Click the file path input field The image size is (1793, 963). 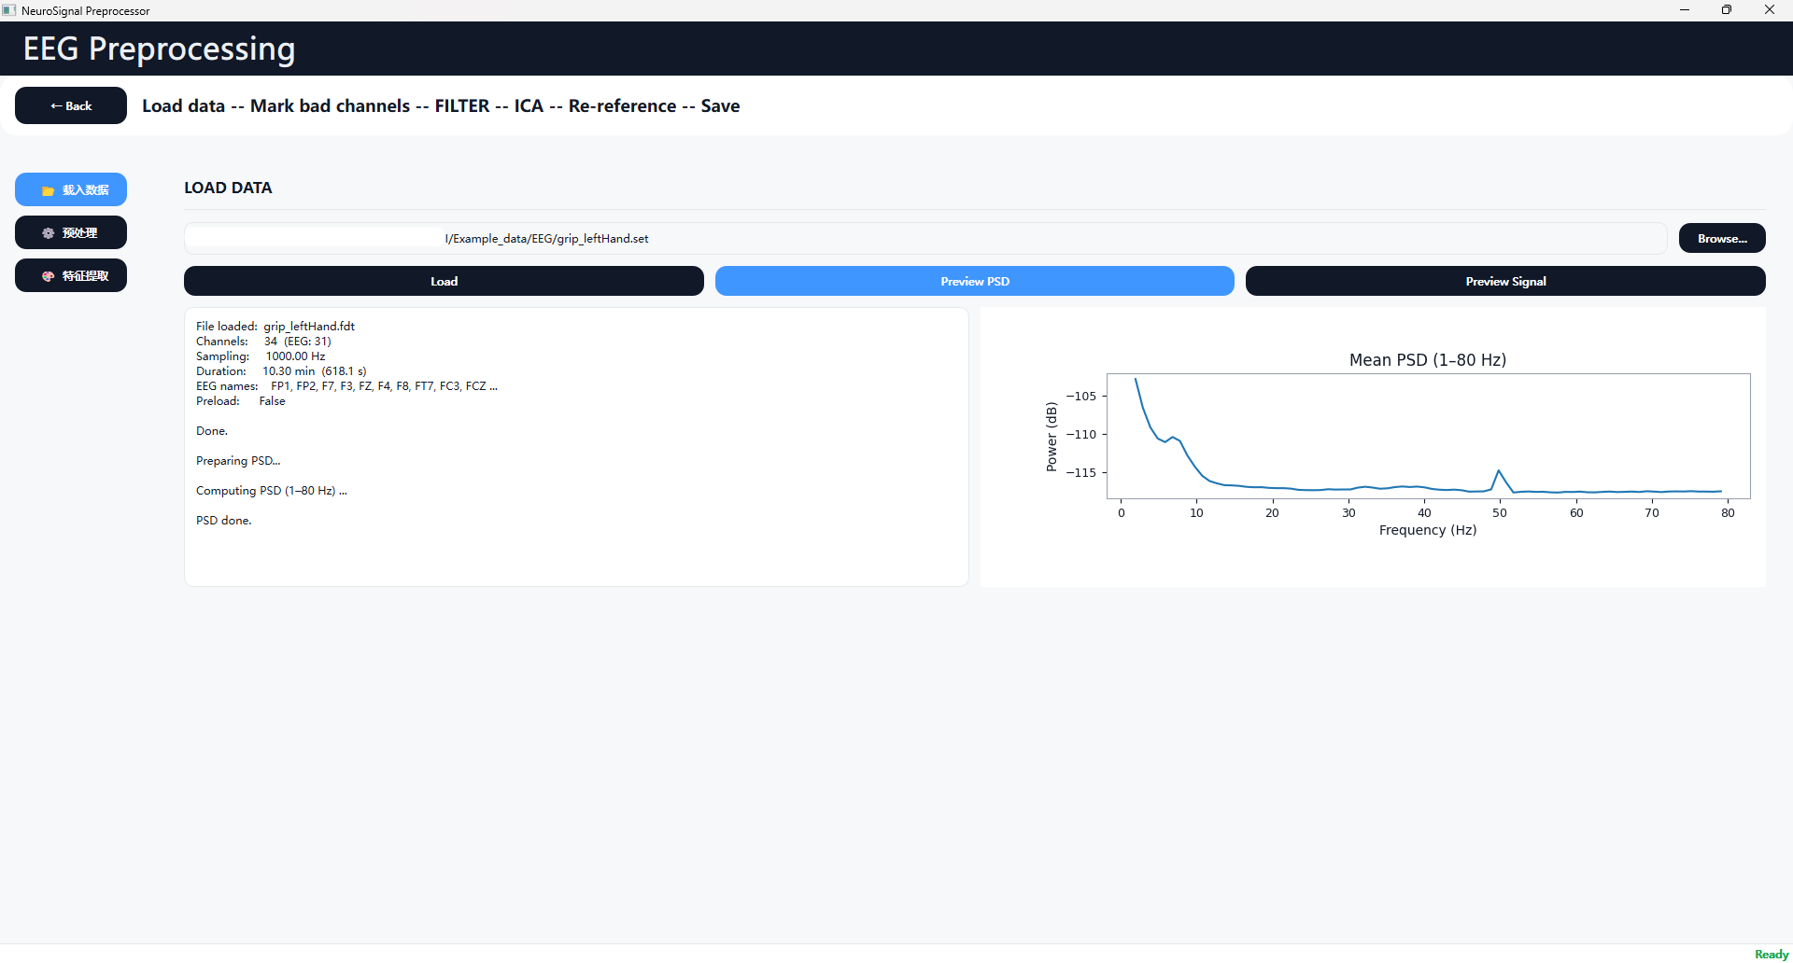pyautogui.click(x=925, y=238)
